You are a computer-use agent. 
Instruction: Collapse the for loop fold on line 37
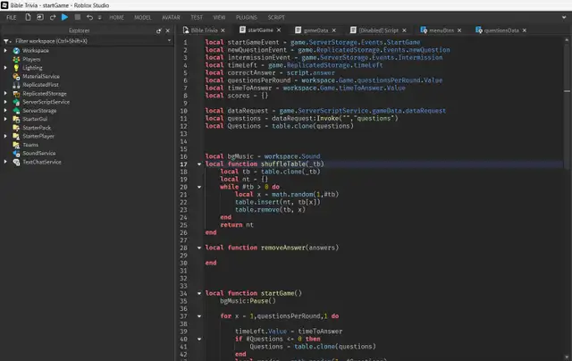pyautogui.click(x=199, y=316)
